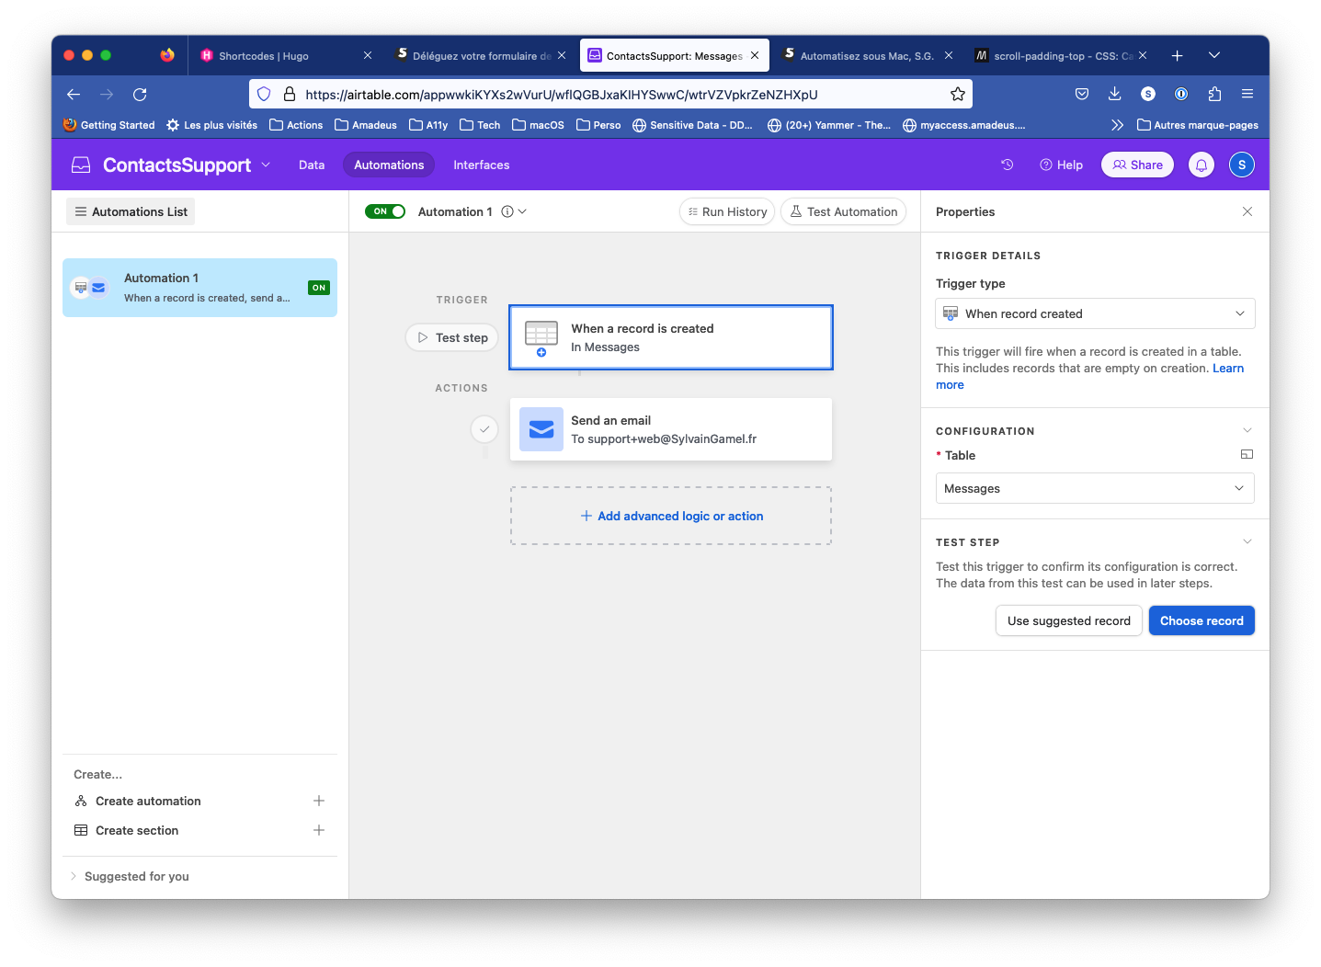Open the Trigger type dropdown
Image resolution: width=1321 pixels, height=967 pixels.
click(x=1094, y=313)
